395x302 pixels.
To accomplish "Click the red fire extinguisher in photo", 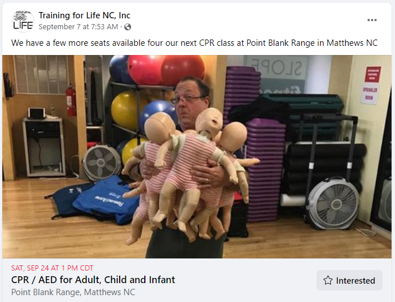I will tap(71, 100).
